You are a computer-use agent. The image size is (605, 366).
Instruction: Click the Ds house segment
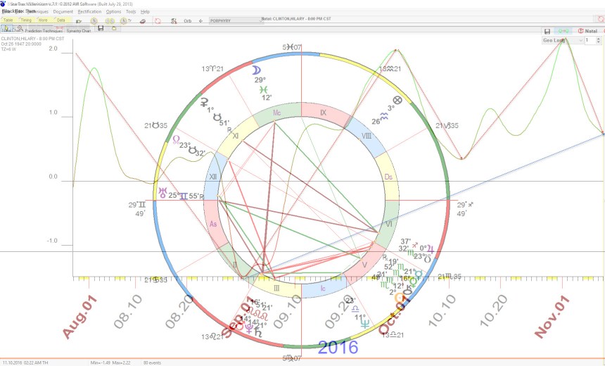[x=388, y=177]
